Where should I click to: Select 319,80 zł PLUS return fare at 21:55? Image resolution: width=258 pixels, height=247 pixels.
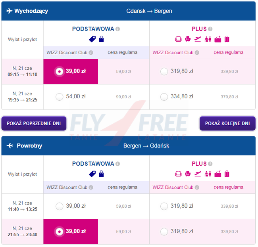(x=164, y=232)
